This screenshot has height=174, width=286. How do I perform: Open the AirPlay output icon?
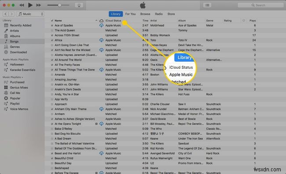pyautogui.click(x=79, y=5)
